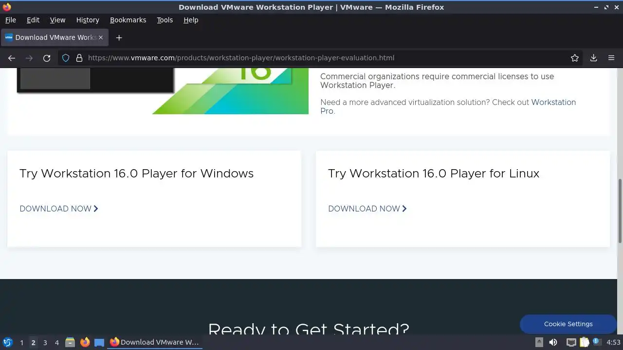Click the network connection tray icon
This screenshot has width=623, height=350.
tap(571, 342)
